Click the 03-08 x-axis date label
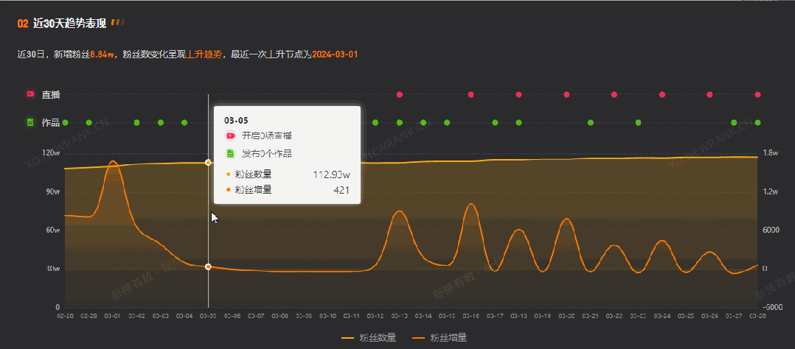This screenshot has width=795, height=349. (280, 316)
